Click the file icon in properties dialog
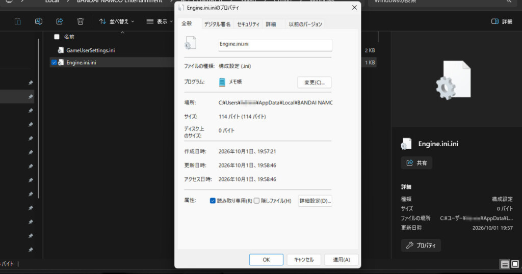The width and height of the screenshot is (522, 274). [191, 43]
